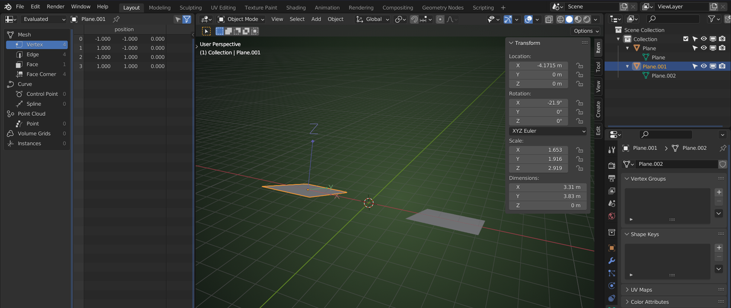Screen dimensions: 731x308
Task: Toggle X-ray view in viewport header
Action: [548, 19]
